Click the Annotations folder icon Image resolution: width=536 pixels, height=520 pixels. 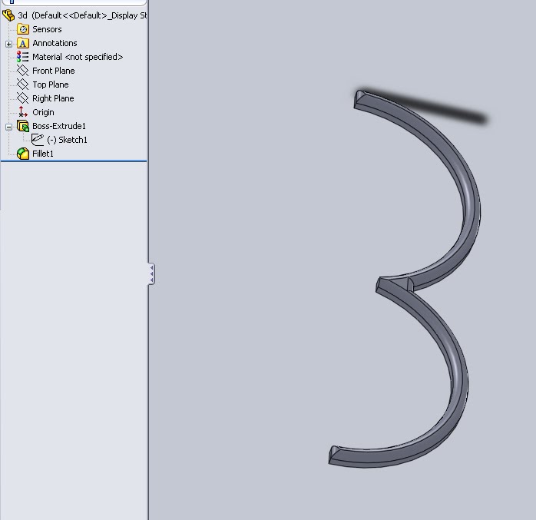pos(23,43)
